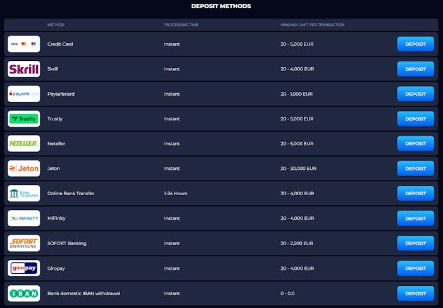The image size is (443, 308).
Task: Click the green IBAN logo
Action: [x=24, y=293]
